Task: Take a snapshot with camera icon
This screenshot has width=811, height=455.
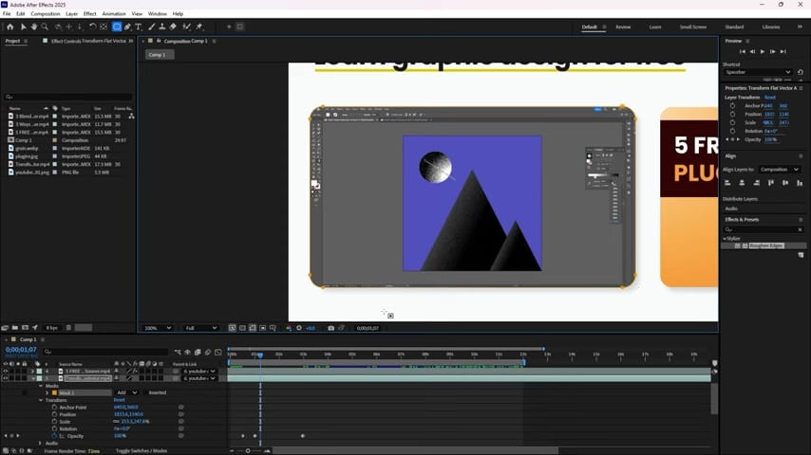Action: [331, 328]
